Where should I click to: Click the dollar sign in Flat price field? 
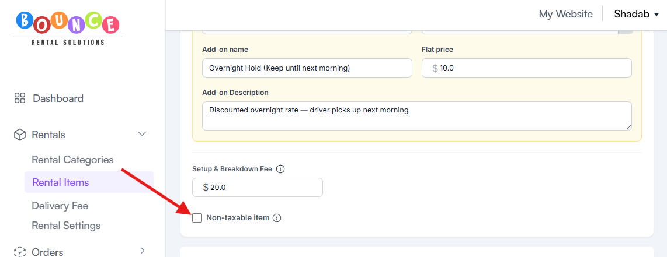pos(435,68)
